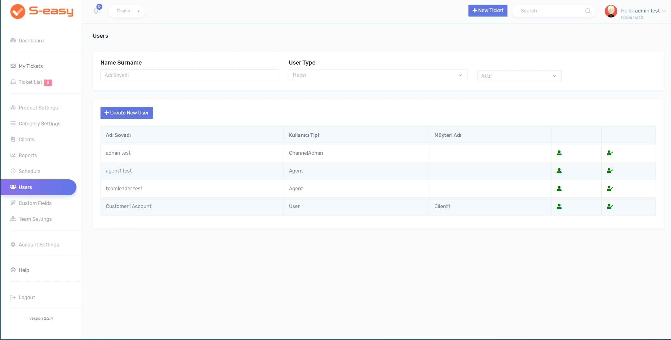Click the ChannelAdmin cell
Image resolution: width=671 pixels, height=340 pixels.
(356, 153)
